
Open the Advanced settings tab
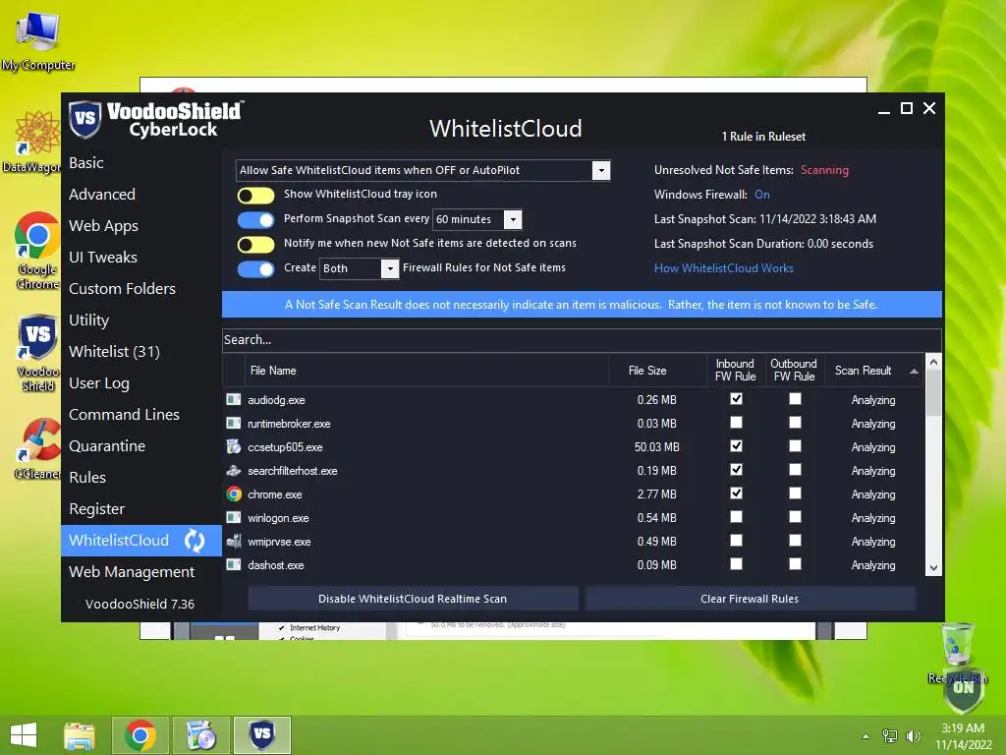coord(102,195)
